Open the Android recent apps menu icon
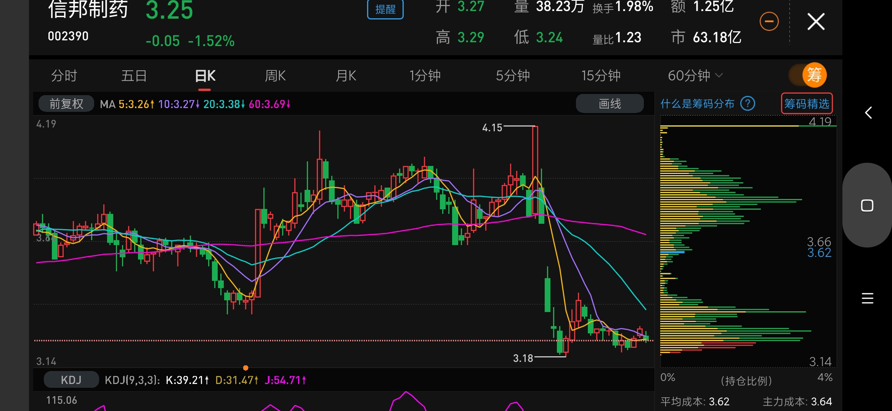 click(x=867, y=298)
